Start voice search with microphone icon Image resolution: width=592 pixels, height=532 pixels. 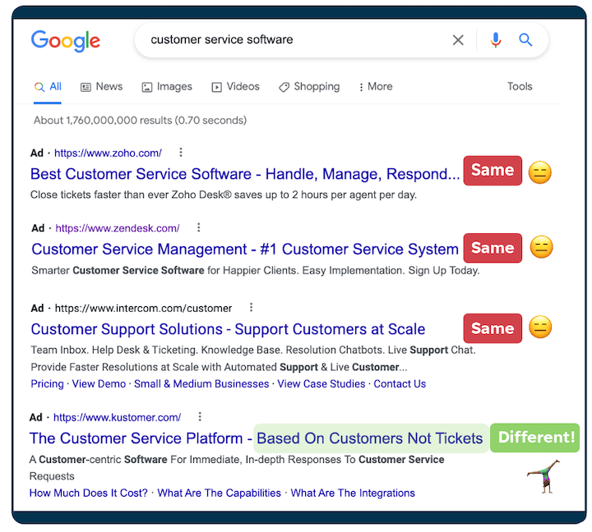pos(496,40)
